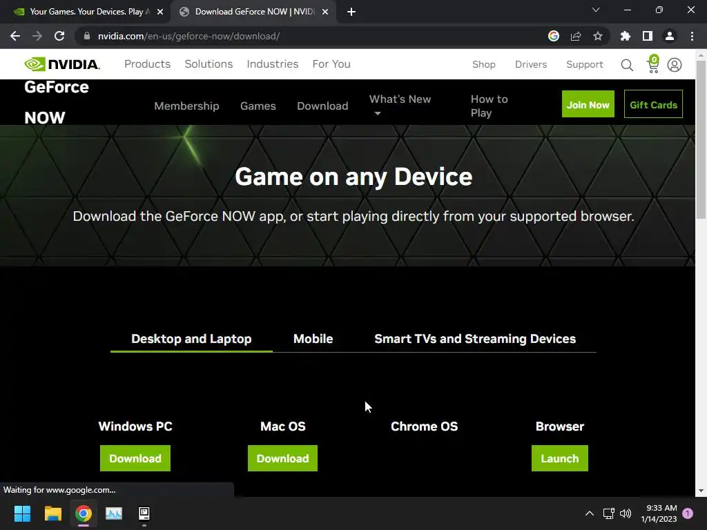Open the Membership page
Screen dimensions: 707x530
click(186, 106)
